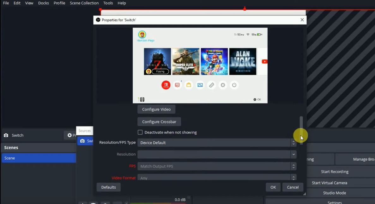Click the YouTube icon in preview
The height and width of the screenshot is (204, 375).
(264, 61)
